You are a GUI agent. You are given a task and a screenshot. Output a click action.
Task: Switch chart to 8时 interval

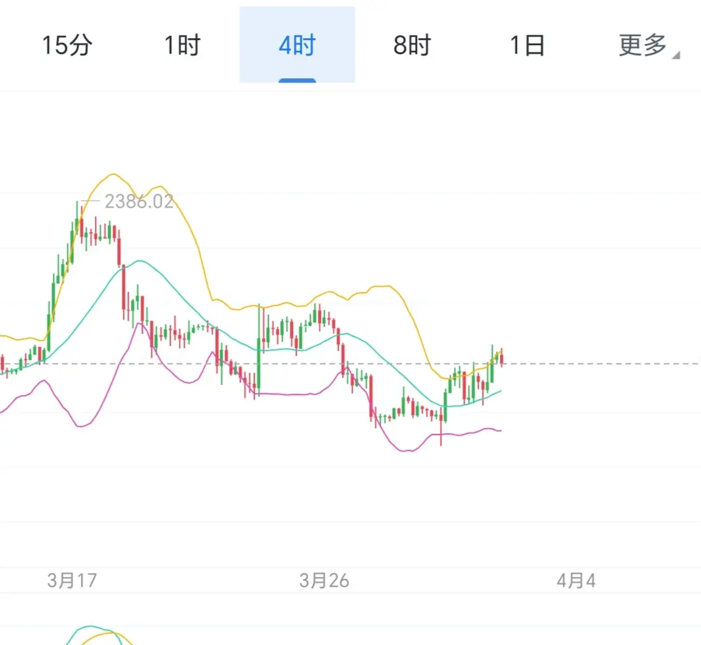[x=412, y=46]
